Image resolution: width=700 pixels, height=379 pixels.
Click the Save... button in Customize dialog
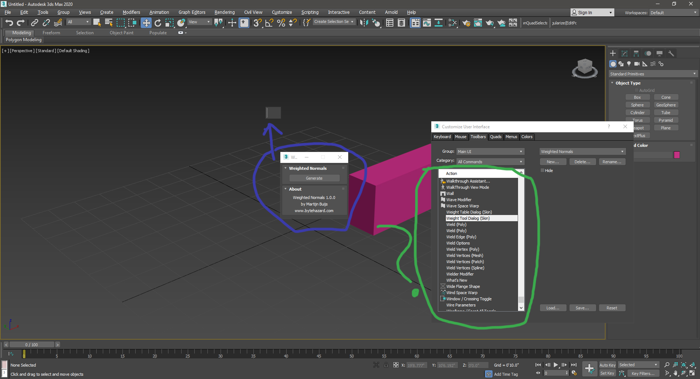(582, 308)
